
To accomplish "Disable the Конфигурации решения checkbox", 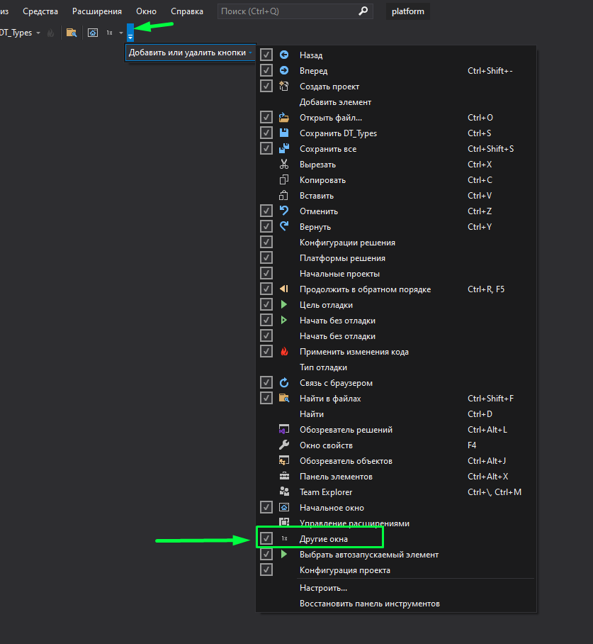I will click(x=266, y=243).
